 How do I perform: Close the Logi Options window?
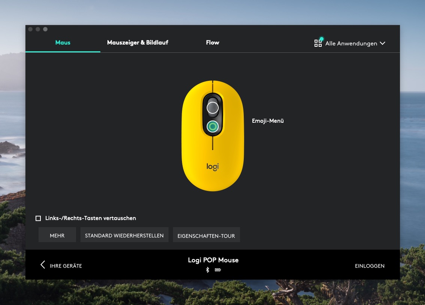(x=31, y=29)
